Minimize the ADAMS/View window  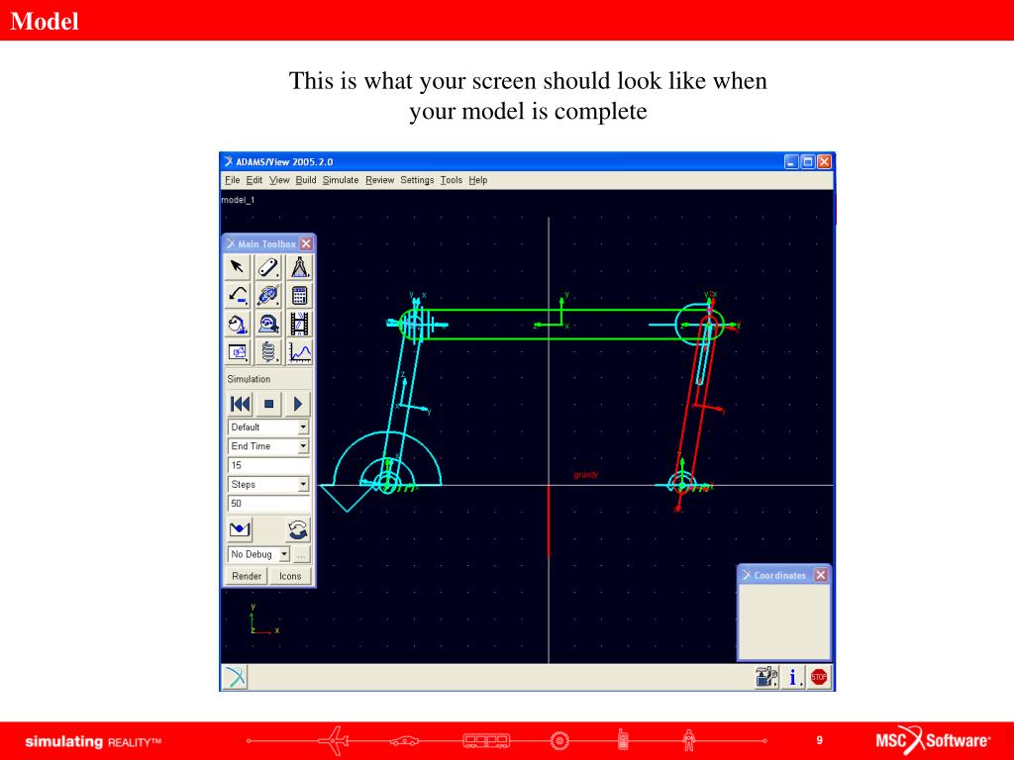point(791,161)
